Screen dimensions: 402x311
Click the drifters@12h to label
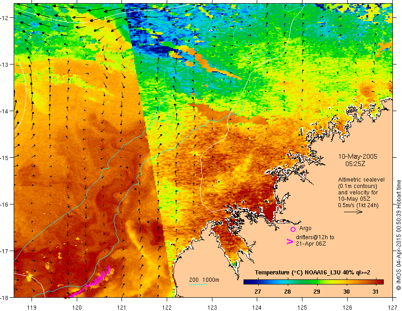(315, 237)
